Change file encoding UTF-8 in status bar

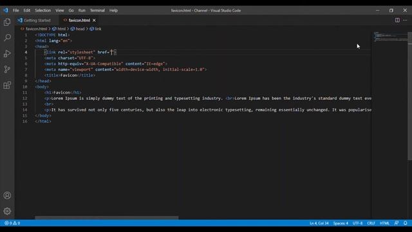click(x=358, y=223)
